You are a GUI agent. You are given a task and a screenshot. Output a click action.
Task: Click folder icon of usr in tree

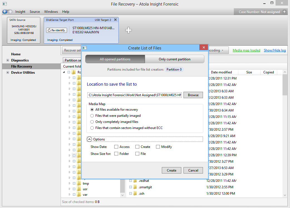coord(79,189)
